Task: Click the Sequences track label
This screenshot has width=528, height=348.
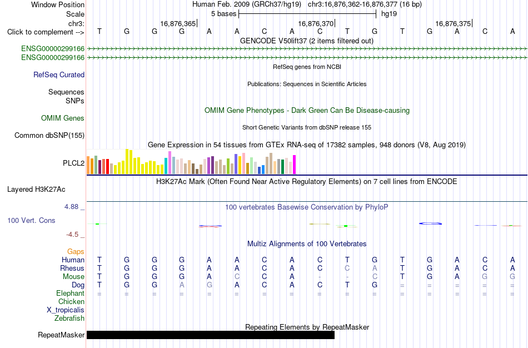Action: click(x=66, y=92)
